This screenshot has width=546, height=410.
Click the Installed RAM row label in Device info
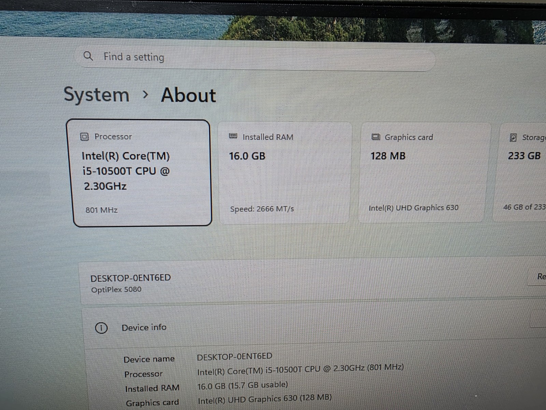coord(152,388)
